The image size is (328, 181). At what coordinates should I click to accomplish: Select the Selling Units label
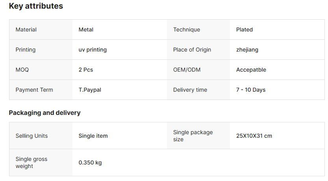pos(32,136)
